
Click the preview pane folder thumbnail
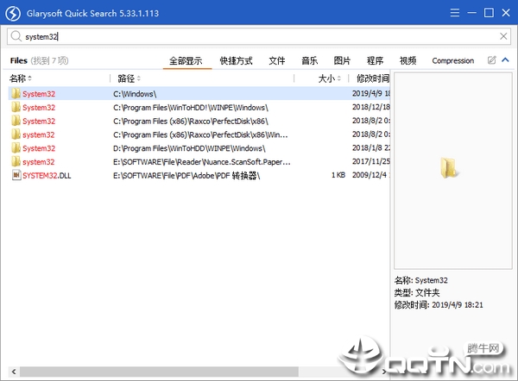448,167
